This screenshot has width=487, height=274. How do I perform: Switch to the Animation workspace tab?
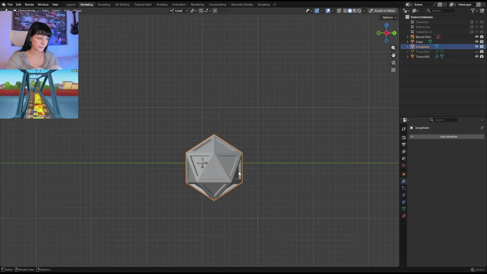click(x=179, y=5)
